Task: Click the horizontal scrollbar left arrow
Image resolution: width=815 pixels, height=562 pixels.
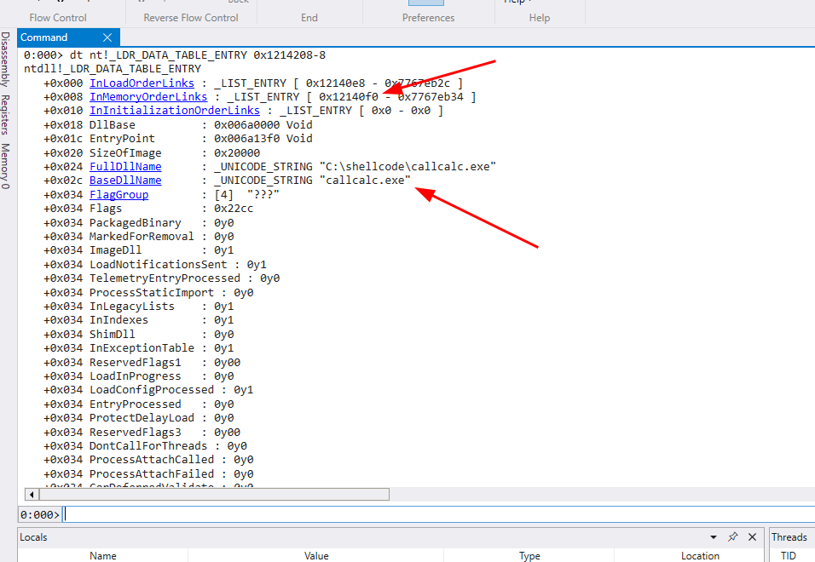Action: point(33,494)
